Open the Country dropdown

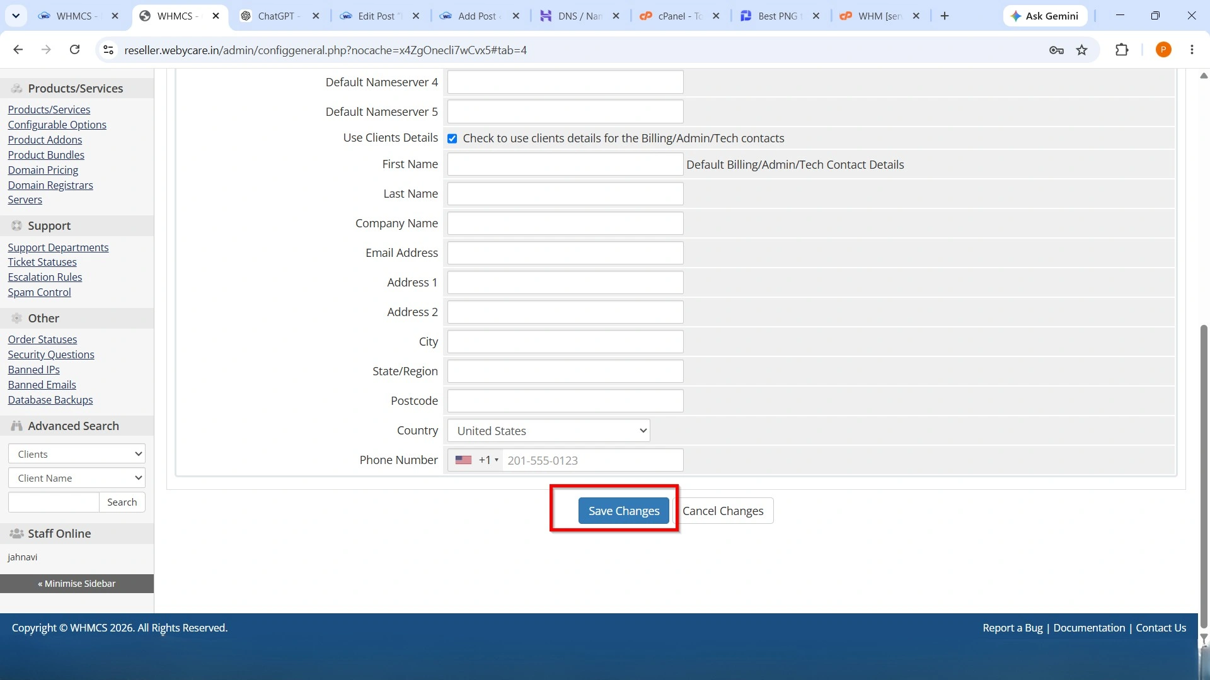(x=548, y=431)
